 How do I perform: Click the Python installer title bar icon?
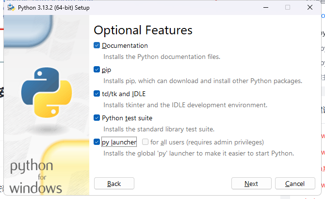pyautogui.click(x=11, y=8)
